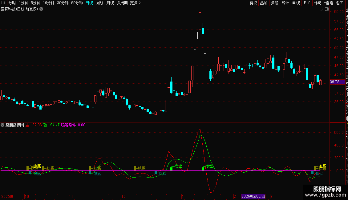The height and width of the screenshot is (200, 348).
Task: Open F10 company info
Action: click(307, 3)
